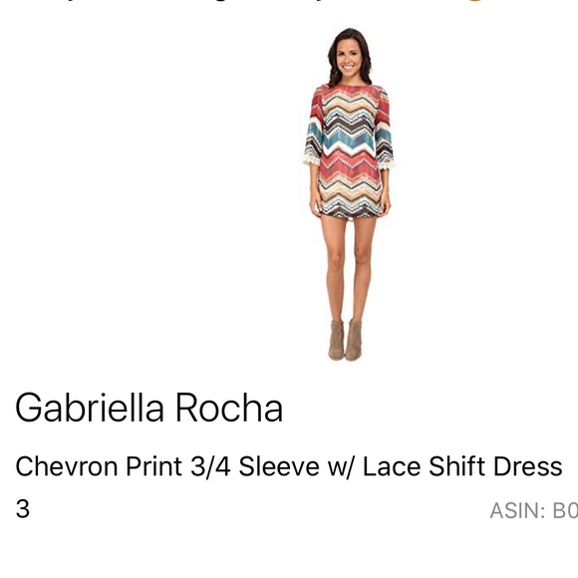The height and width of the screenshot is (578, 578).
Task: Select the ASIN label text
Action: pos(533,511)
